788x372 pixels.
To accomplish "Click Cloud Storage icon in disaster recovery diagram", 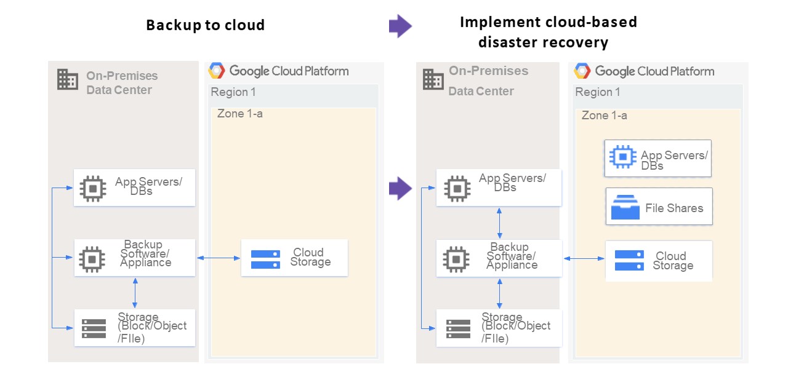I will (x=629, y=261).
